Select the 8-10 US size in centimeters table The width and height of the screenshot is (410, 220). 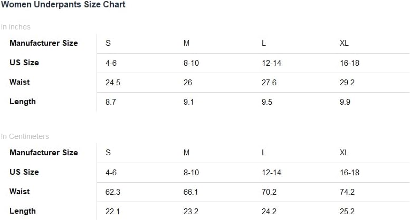tap(191, 173)
